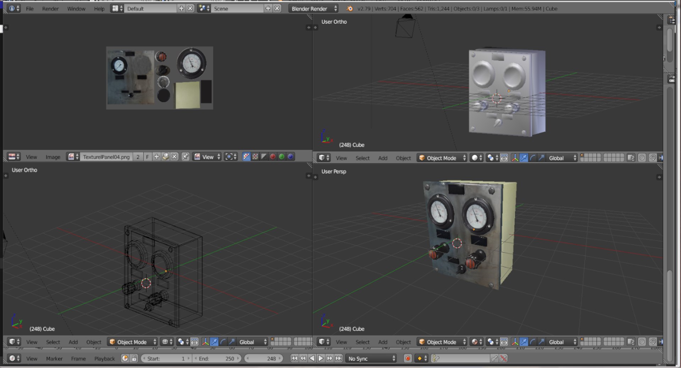
Task: Open top-right viewport Object Mode dropdown
Action: [x=442, y=158]
